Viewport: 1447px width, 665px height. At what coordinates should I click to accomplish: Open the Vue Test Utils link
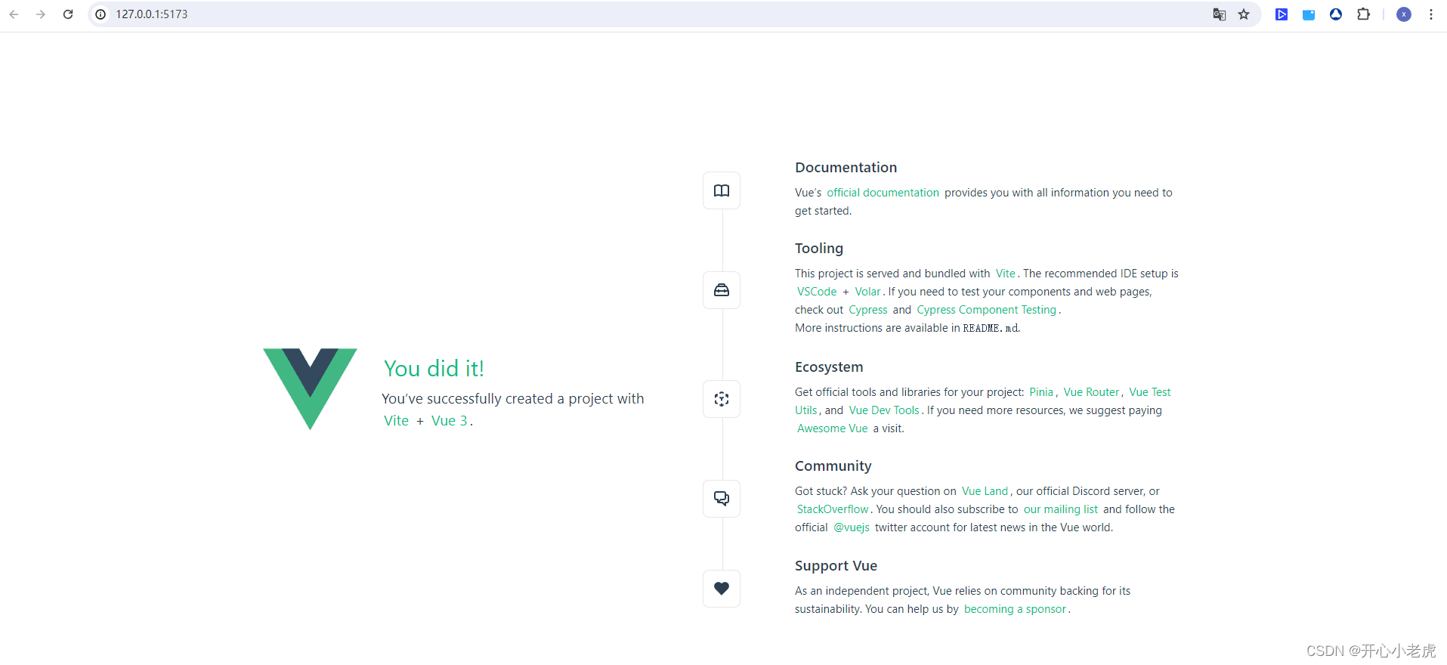1150,392
